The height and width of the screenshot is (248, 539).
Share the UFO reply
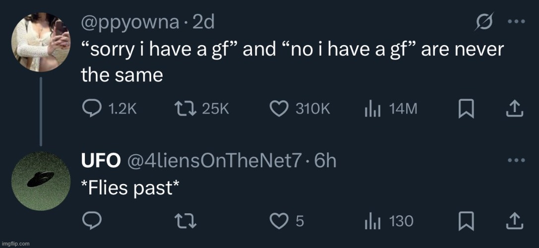515,221
